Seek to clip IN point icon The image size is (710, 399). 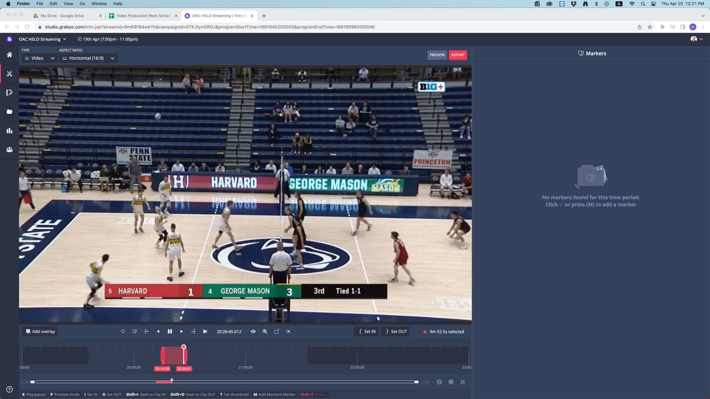point(146,332)
